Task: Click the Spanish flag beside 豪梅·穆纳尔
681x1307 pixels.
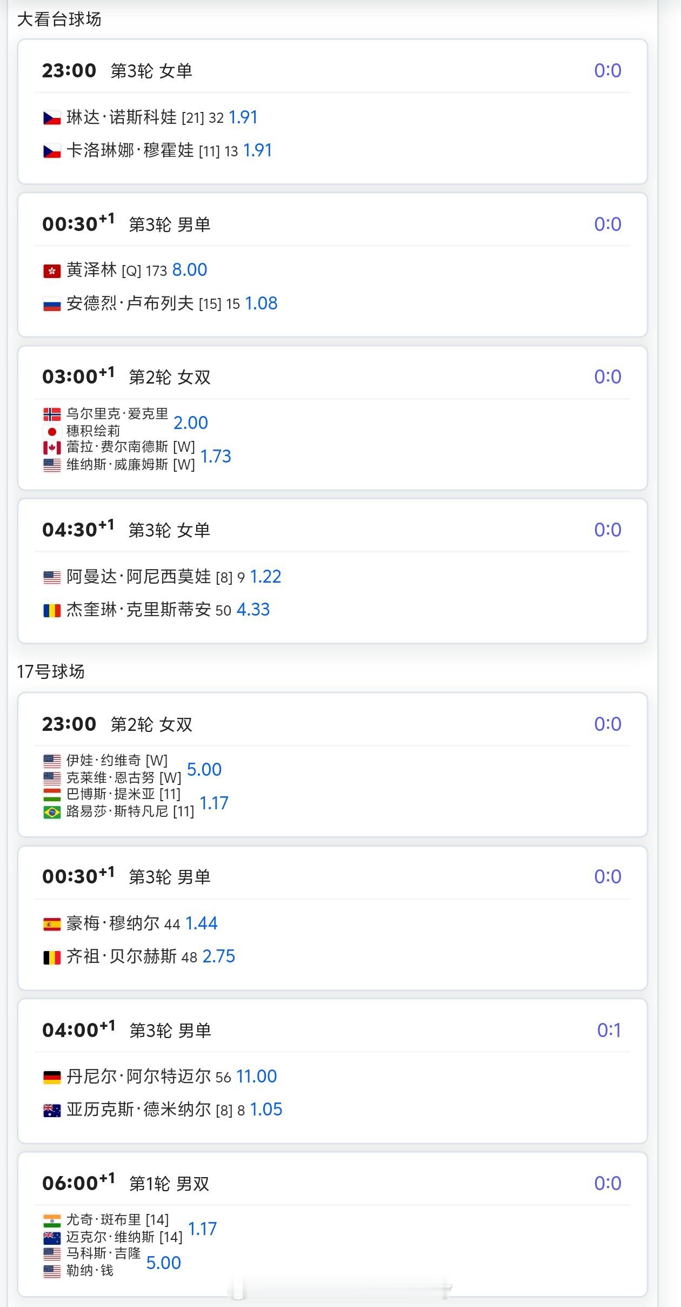Action: (x=52, y=925)
